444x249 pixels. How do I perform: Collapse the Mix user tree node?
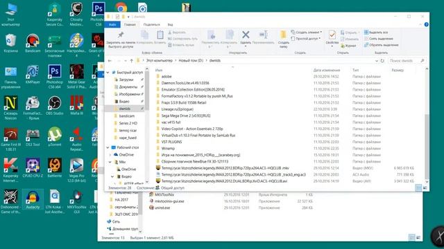click(110, 162)
